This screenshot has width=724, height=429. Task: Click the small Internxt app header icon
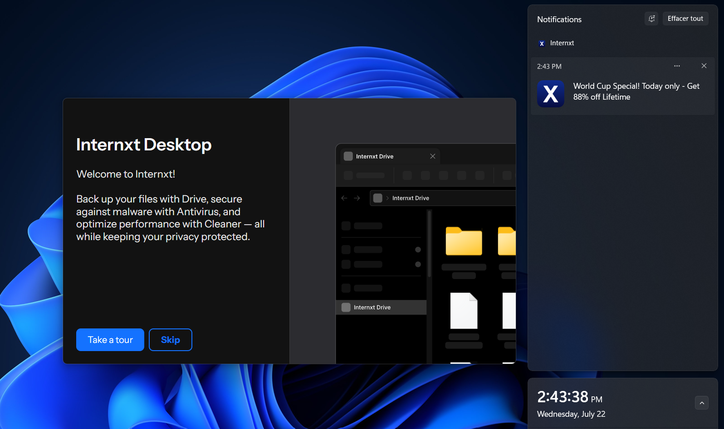click(x=542, y=43)
